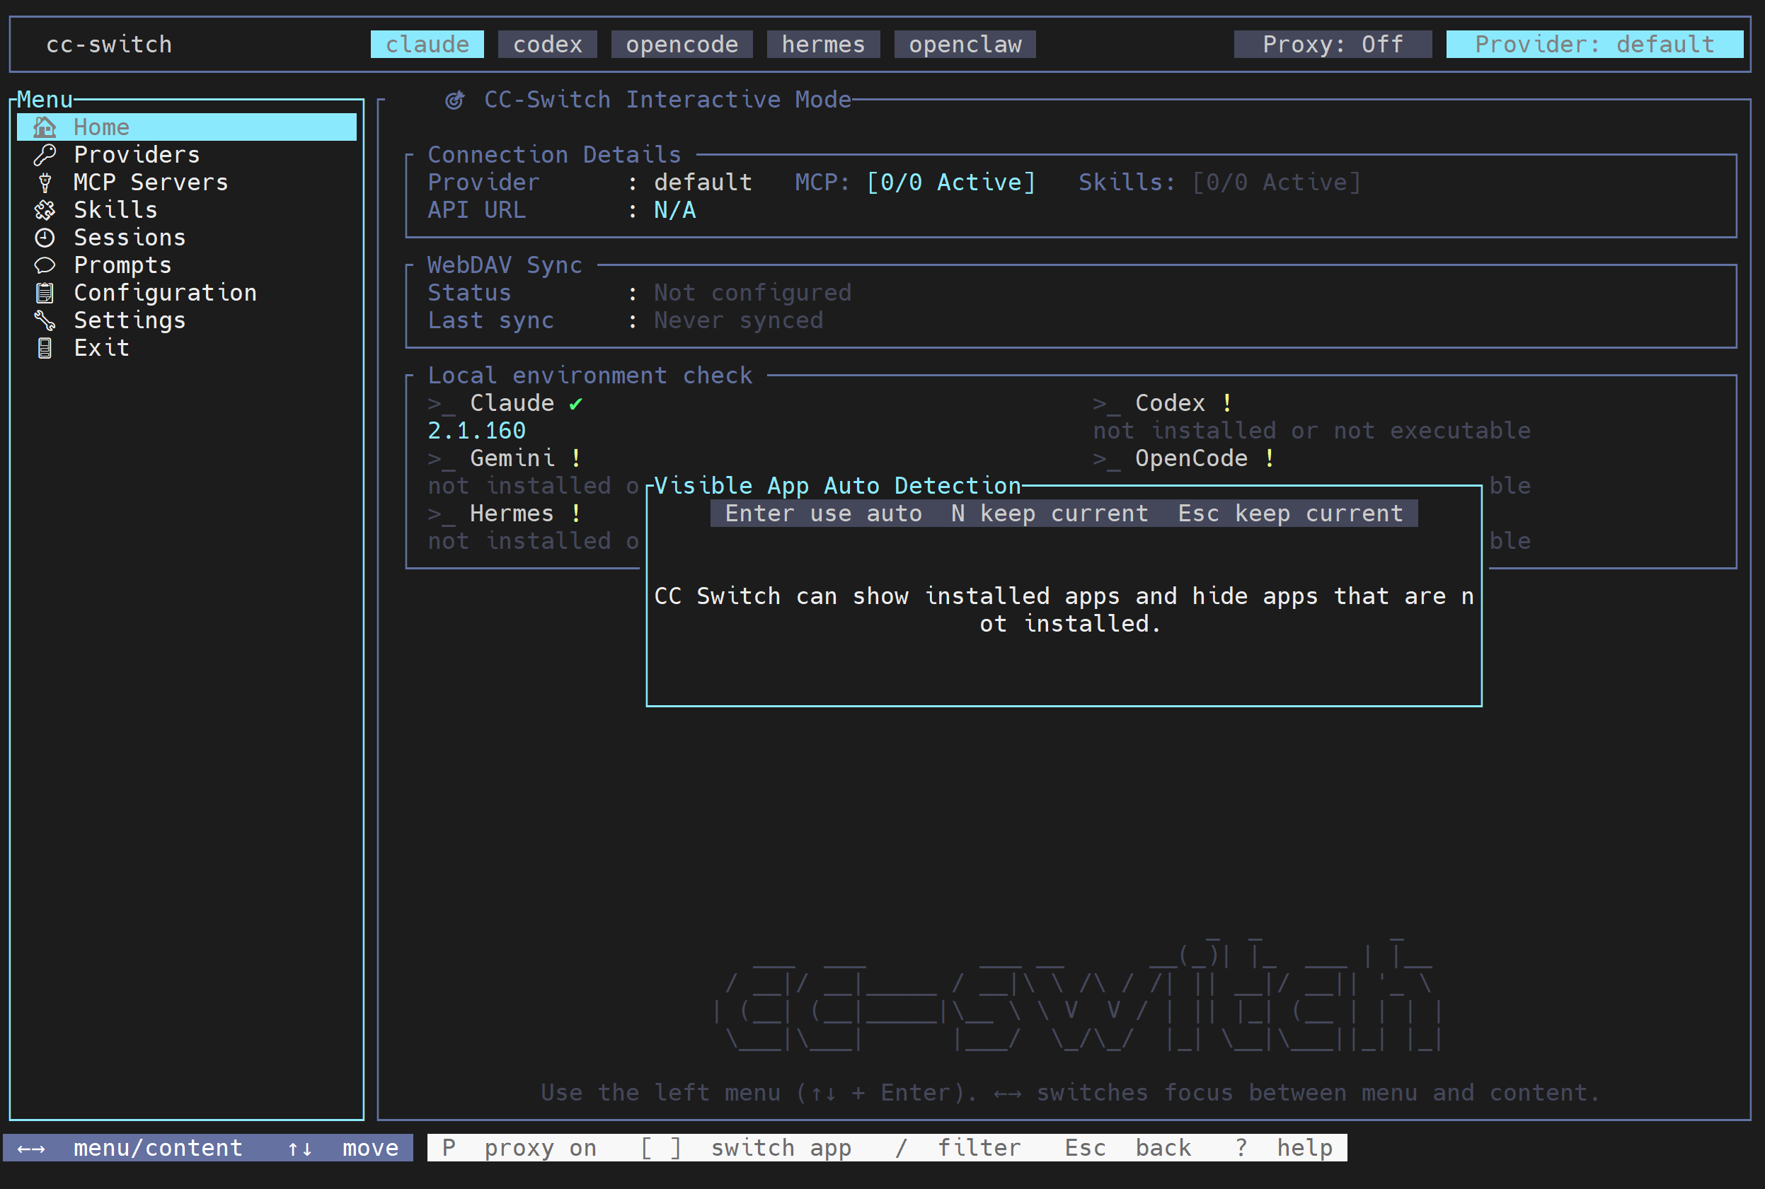Choose Exit in the left menu
This screenshot has height=1189, width=1765.
tap(187, 348)
